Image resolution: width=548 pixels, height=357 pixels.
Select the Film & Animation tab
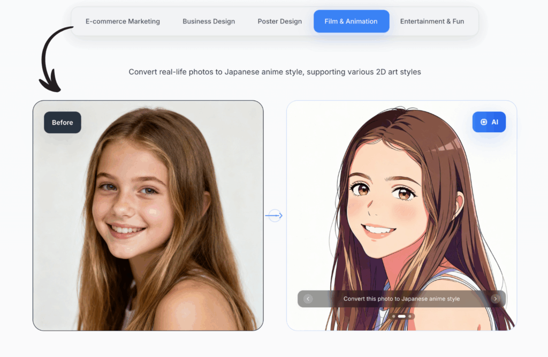pyautogui.click(x=351, y=21)
